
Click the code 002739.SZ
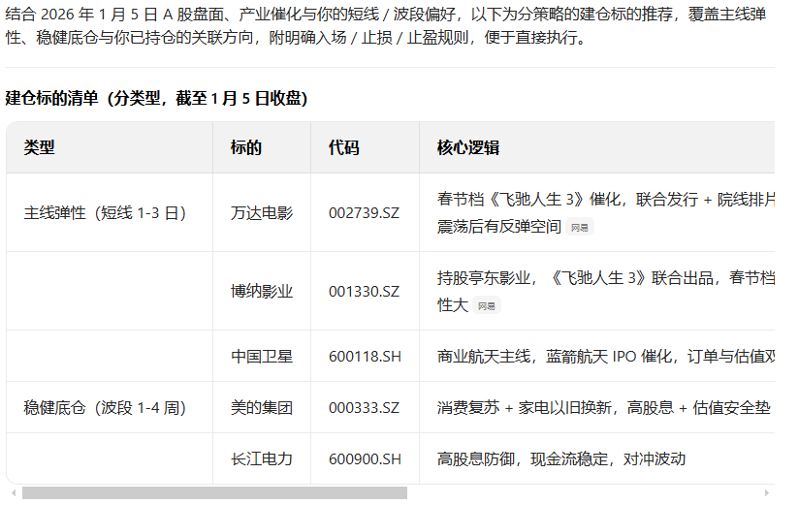pos(365,213)
